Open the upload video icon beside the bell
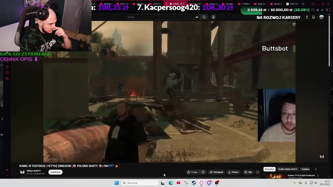This screenshot has width=333, height=187. [x=307, y=17]
